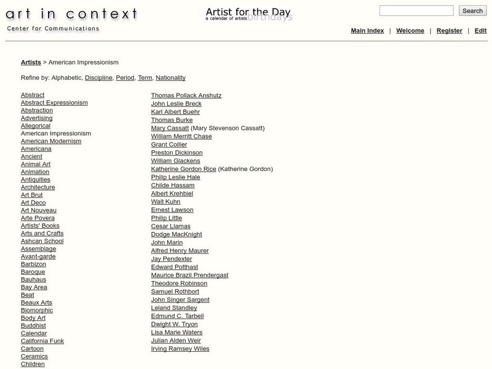This screenshot has height=369, width=492.
Task: Open Mary Cassatt's artist page
Action: (x=170, y=129)
